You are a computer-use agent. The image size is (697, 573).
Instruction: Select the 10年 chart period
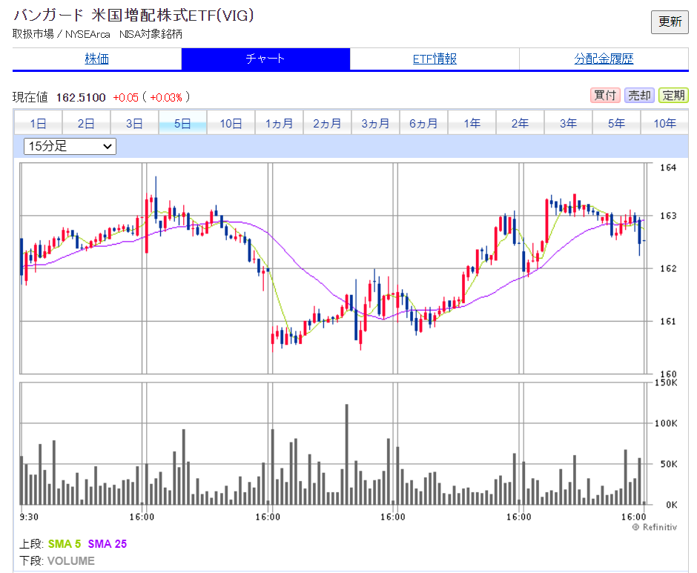(664, 123)
